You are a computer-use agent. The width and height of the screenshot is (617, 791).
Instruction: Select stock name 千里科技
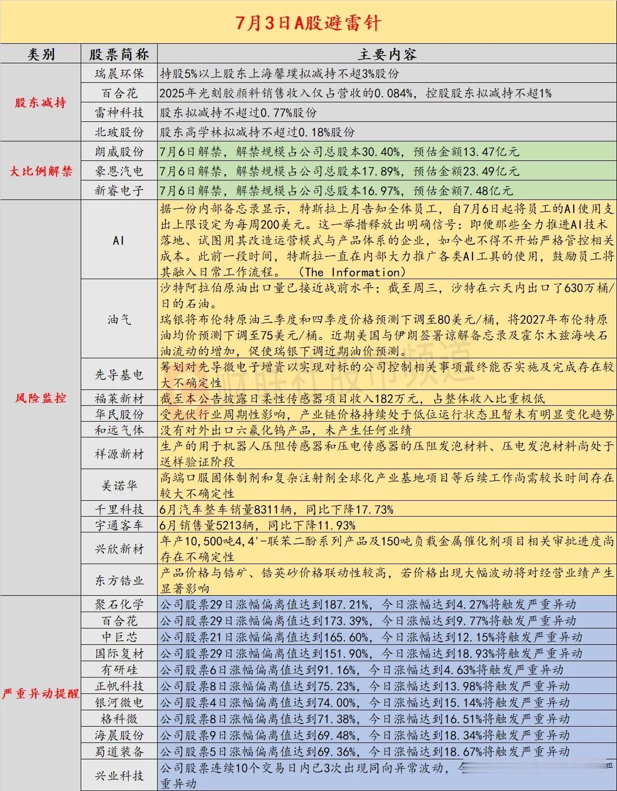click(x=119, y=509)
